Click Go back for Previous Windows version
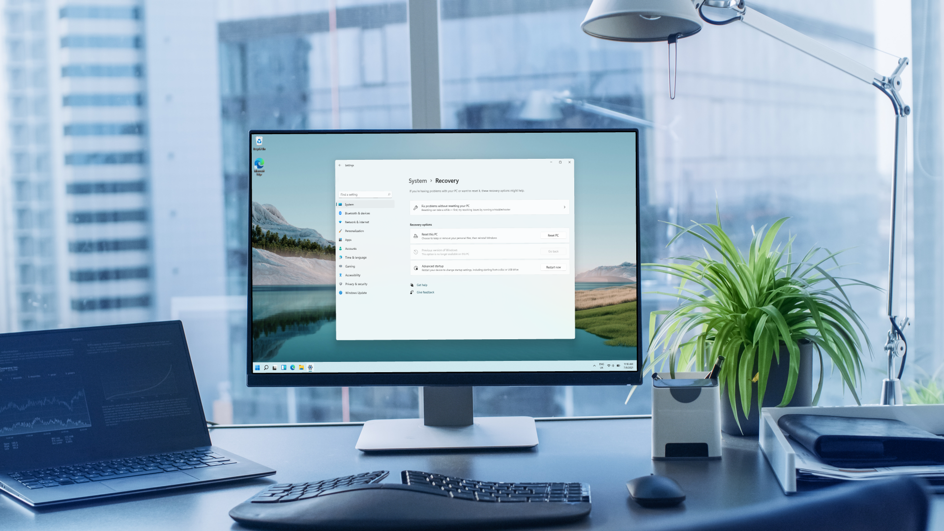The image size is (944, 531). (553, 251)
